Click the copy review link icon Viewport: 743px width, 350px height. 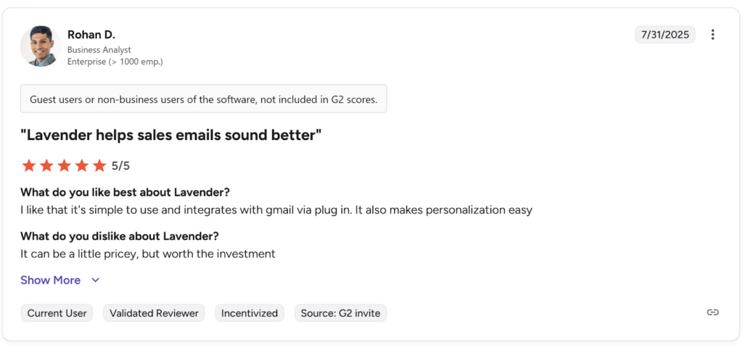(x=713, y=312)
